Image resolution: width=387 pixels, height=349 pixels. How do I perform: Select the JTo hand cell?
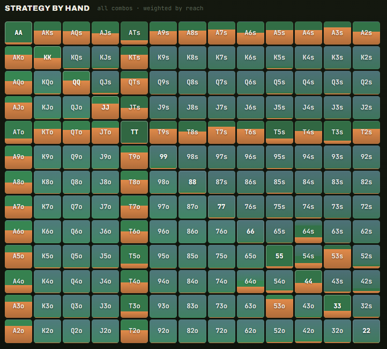[106, 132]
